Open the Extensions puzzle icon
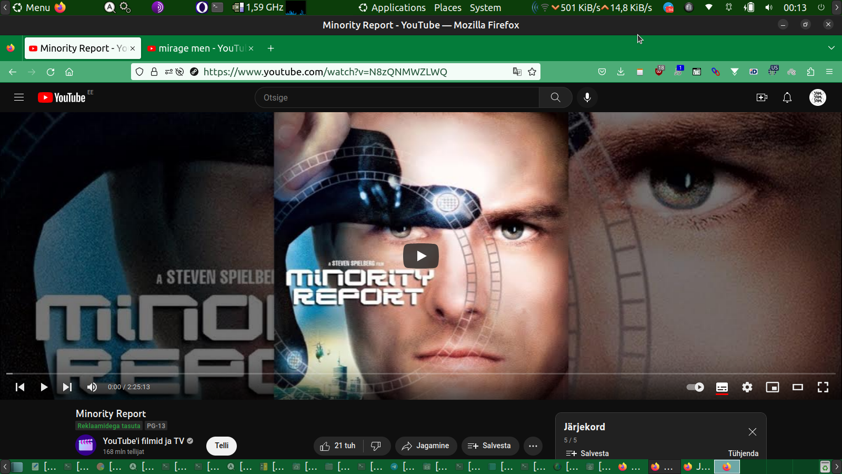842x474 pixels. [x=810, y=72]
